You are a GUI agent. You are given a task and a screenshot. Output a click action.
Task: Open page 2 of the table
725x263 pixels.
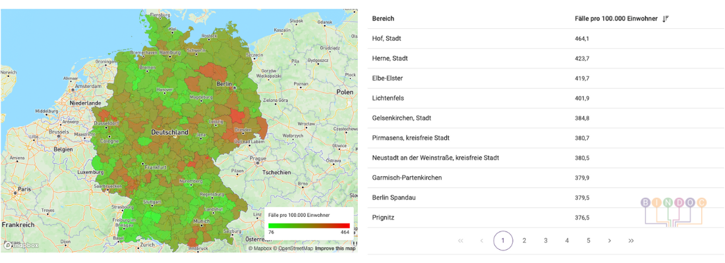(x=524, y=241)
